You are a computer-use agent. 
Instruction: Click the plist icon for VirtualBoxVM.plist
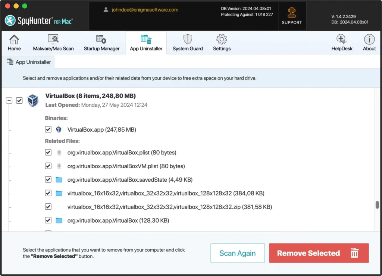[x=59, y=166]
